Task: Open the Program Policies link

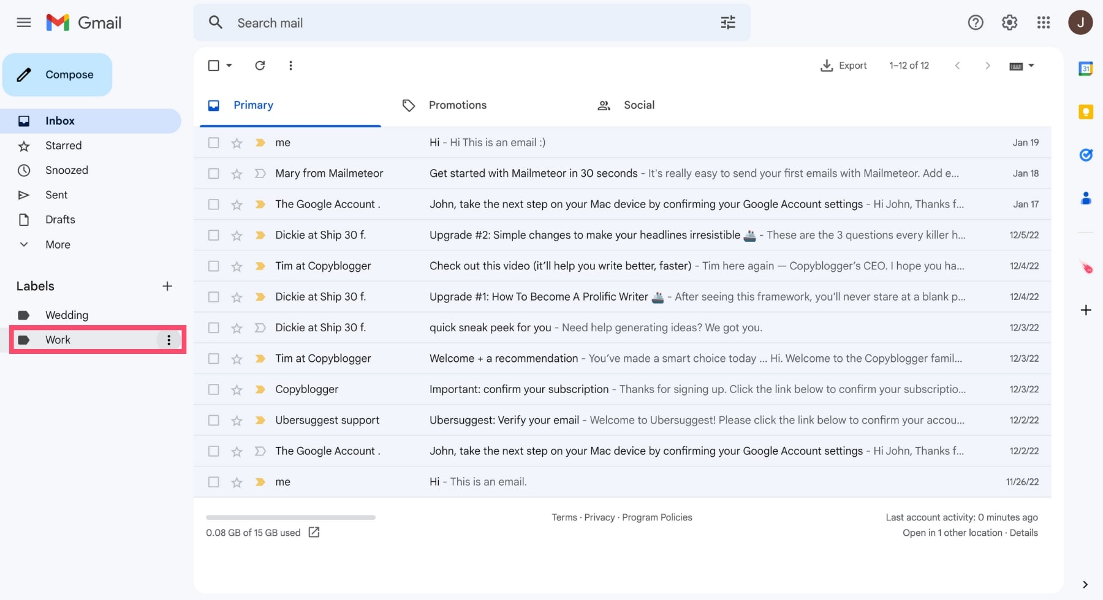Action: [657, 517]
